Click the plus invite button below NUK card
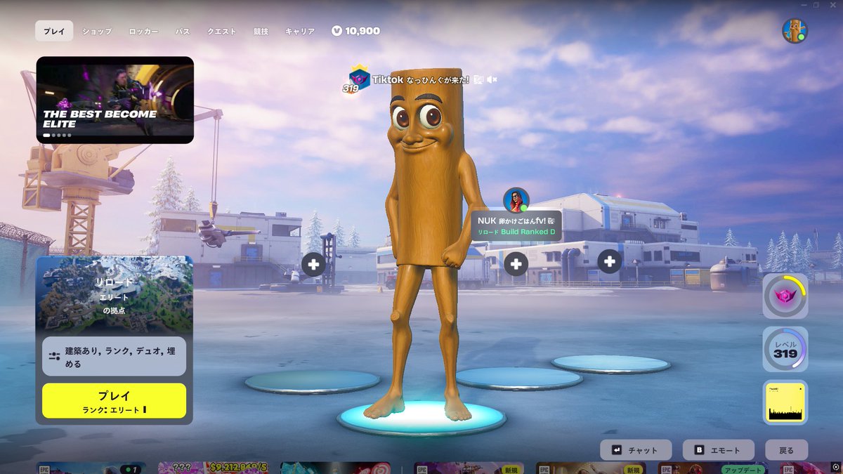This screenshot has width=843, height=474. [516, 264]
